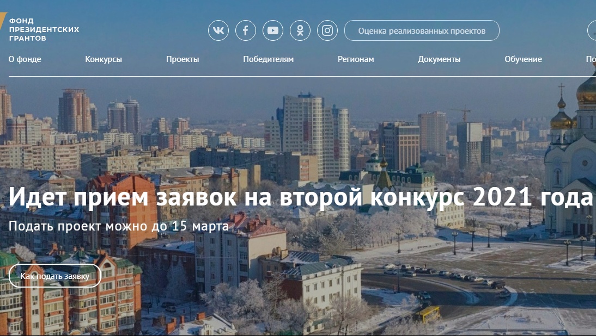596x336 pixels.
Task: Navigate to the Проекты section
Action: [183, 59]
